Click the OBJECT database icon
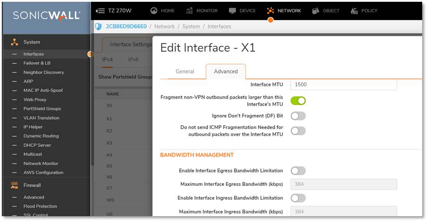The height and width of the screenshot is (222, 428). (x=316, y=11)
